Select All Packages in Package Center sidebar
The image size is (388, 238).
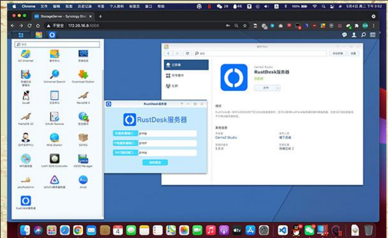[x=186, y=76]
